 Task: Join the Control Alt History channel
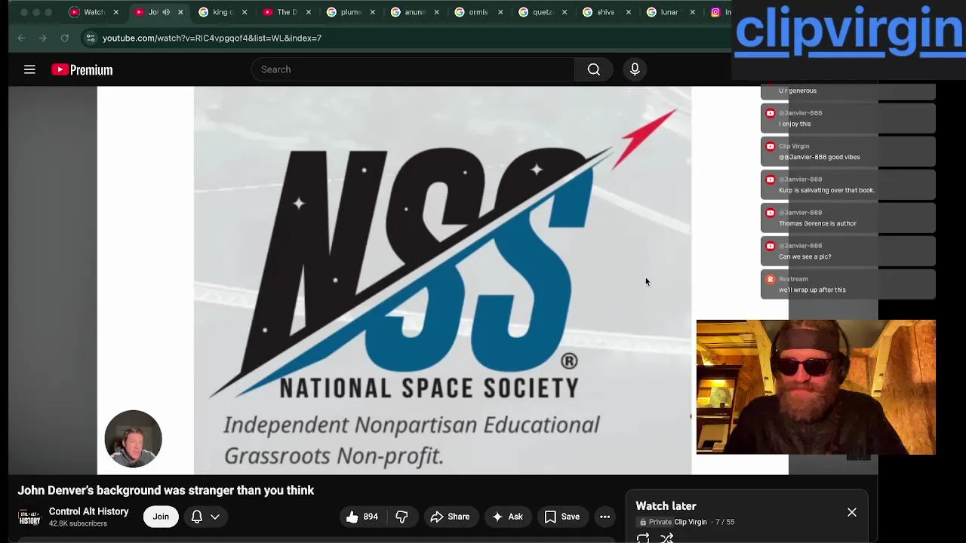pos(161,517)
